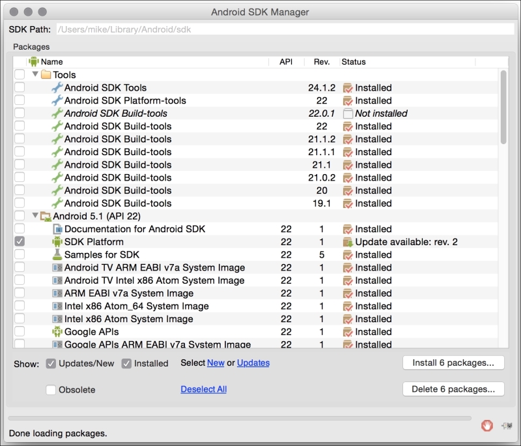The image size is (521, 446).
Task: Click the Samples for SDK flask icon
Action: coord(57,254)
